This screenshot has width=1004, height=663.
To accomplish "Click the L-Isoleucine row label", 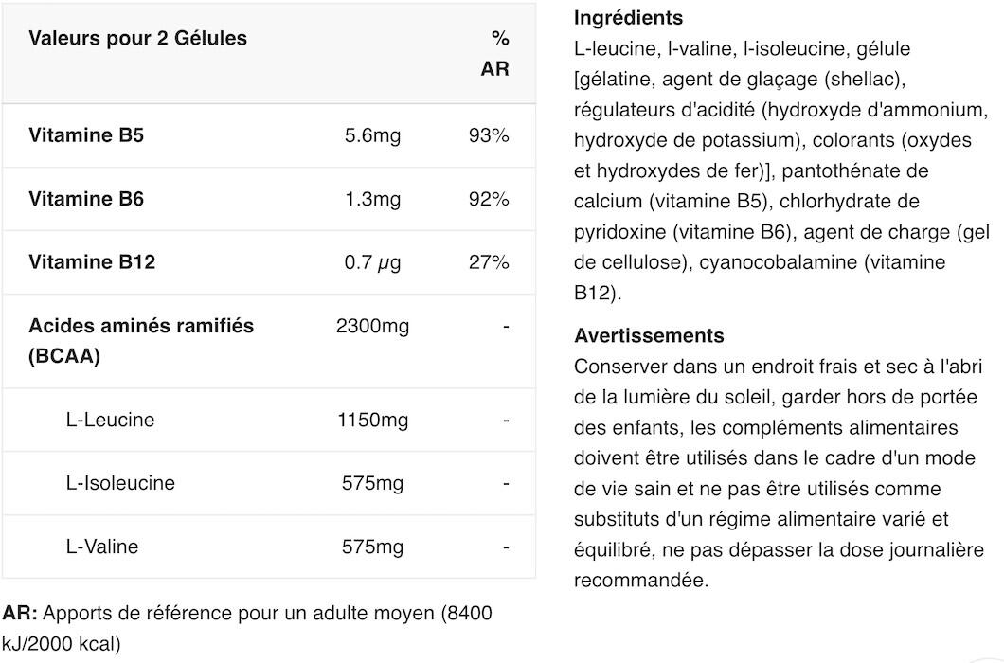I will (x=120, y=483).
